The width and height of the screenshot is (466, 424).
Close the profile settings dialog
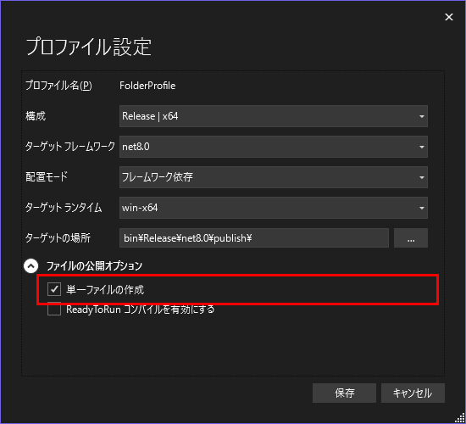(x=449, y=17)
